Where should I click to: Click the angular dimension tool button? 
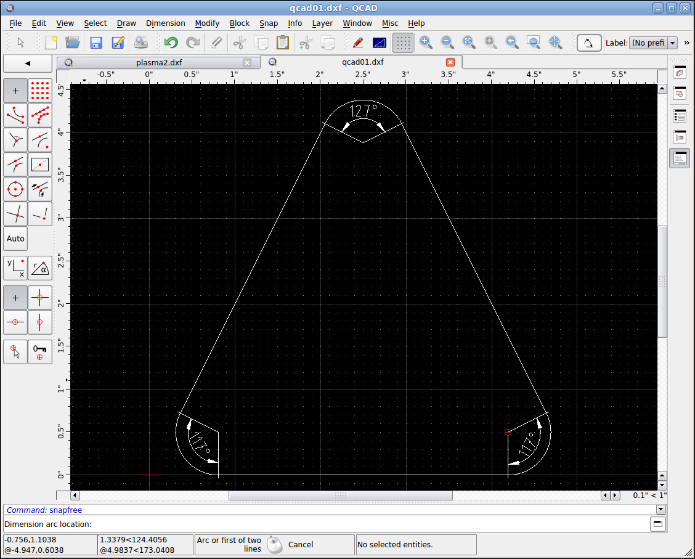coord(588,43)
